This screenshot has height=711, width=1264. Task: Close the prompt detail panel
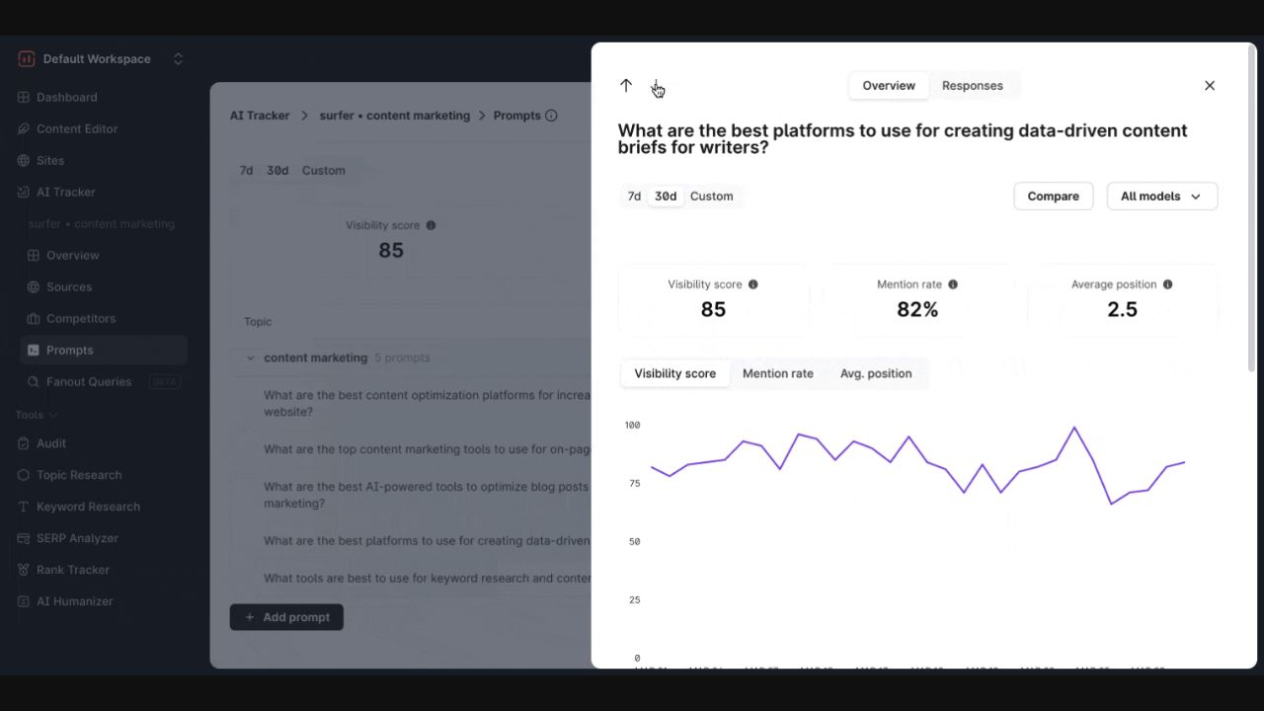[1210, 86]
